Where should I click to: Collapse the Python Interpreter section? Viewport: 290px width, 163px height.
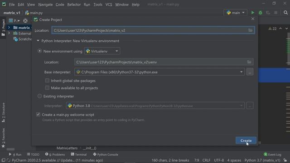pyautogui.click(x=38, y=41)
